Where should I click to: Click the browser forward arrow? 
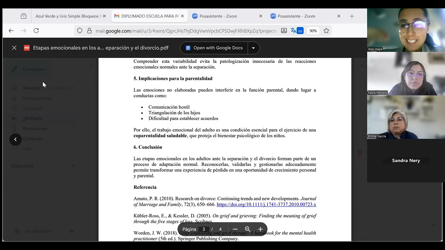24,31
